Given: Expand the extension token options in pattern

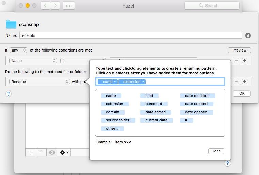Looking at the screenshot, I should click(x=143, y=82).
